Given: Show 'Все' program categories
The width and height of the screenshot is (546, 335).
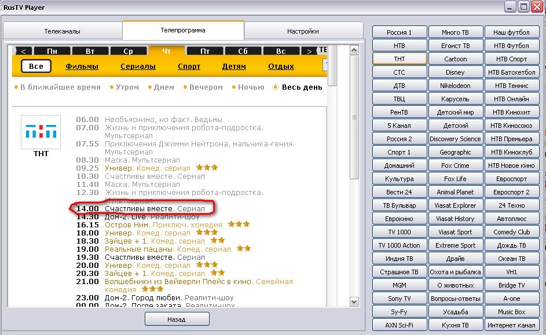Looking at the screenshot, I should point(36,67).
